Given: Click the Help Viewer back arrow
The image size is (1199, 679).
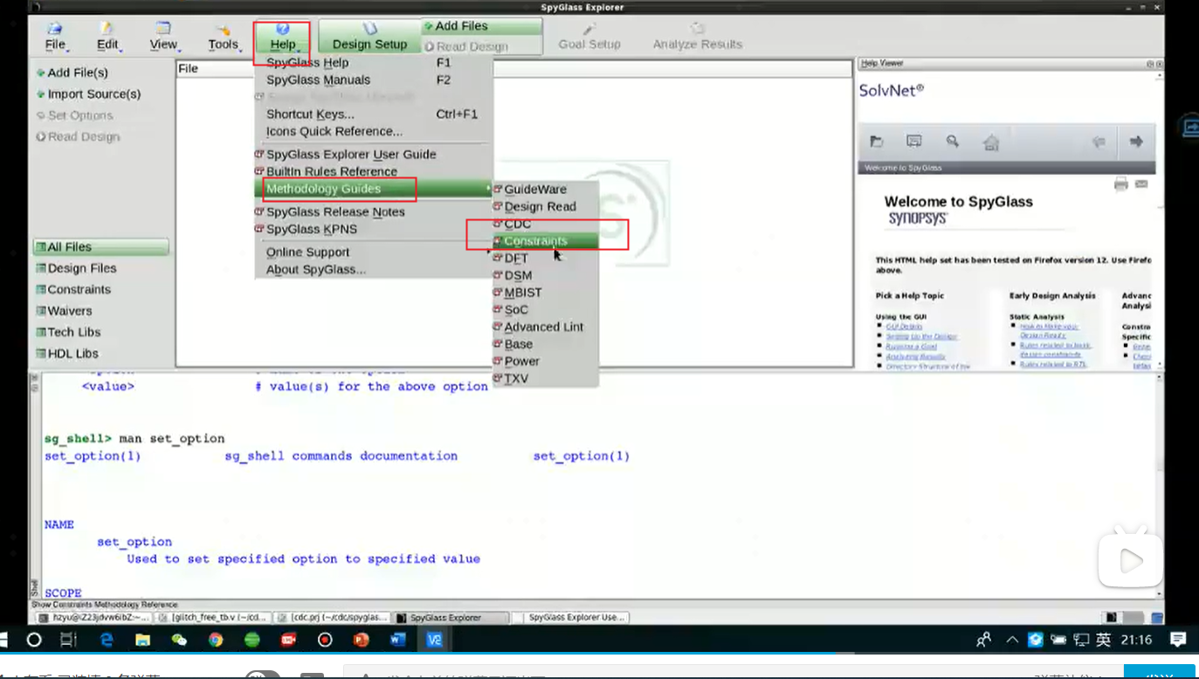Looking at the screenshot, I should [1099, 142].
